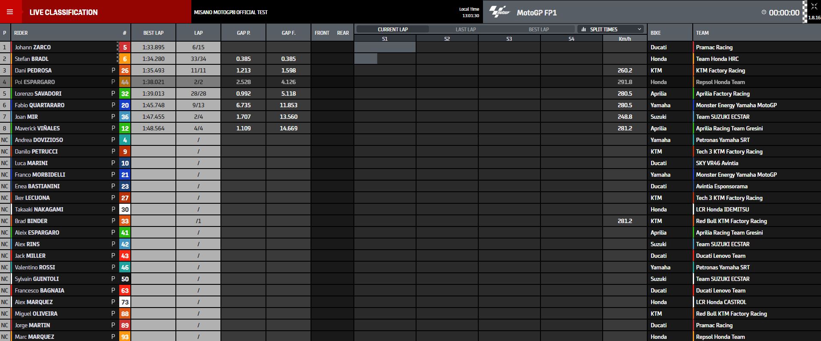Click the Gap P. column header
The width and height of the screenshot is (821, 341).
coord(244,33)
